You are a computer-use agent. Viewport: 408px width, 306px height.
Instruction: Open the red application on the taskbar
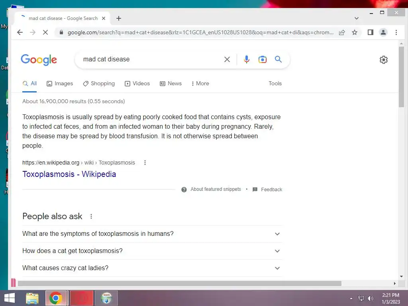pyautogui.click(x=82, y=298)
